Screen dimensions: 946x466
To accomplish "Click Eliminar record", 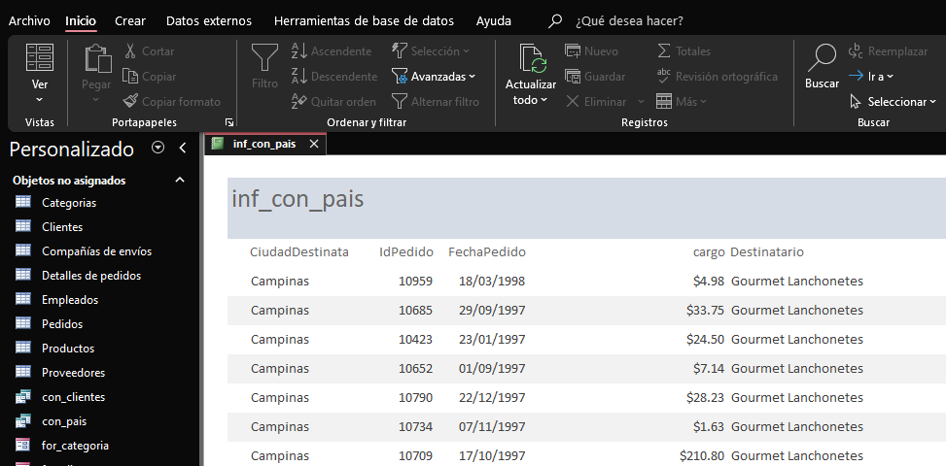I will click(596, 102).
